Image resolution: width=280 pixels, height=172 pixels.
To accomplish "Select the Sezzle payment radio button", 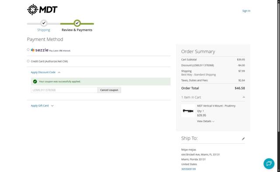I will [28, 50].
